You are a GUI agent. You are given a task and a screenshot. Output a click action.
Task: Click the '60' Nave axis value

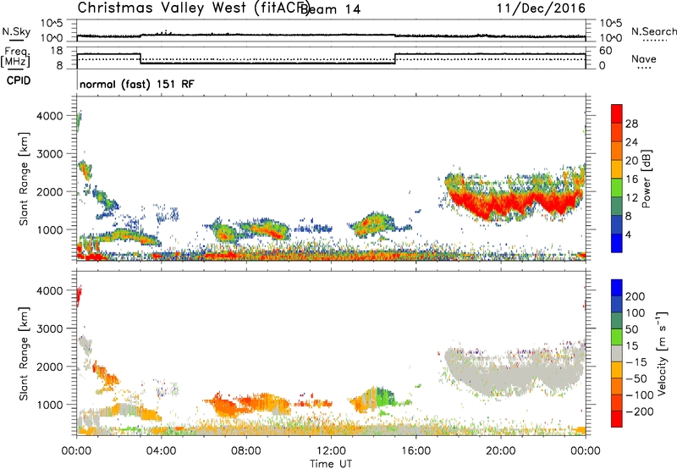tap(606, 51)
